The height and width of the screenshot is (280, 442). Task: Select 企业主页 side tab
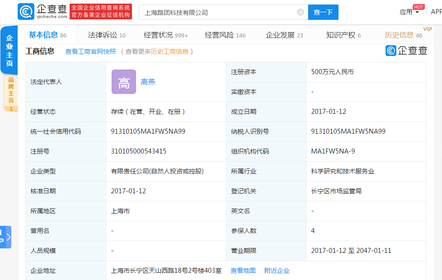(9, 51)
